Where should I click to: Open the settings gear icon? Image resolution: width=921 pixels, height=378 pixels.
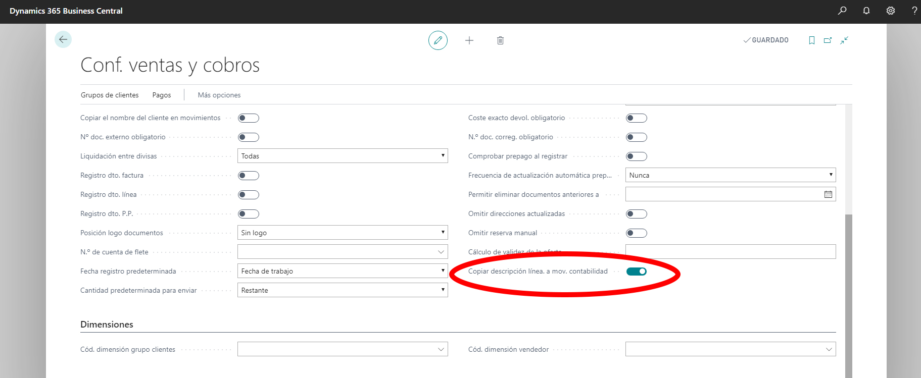tap(891, 11)
